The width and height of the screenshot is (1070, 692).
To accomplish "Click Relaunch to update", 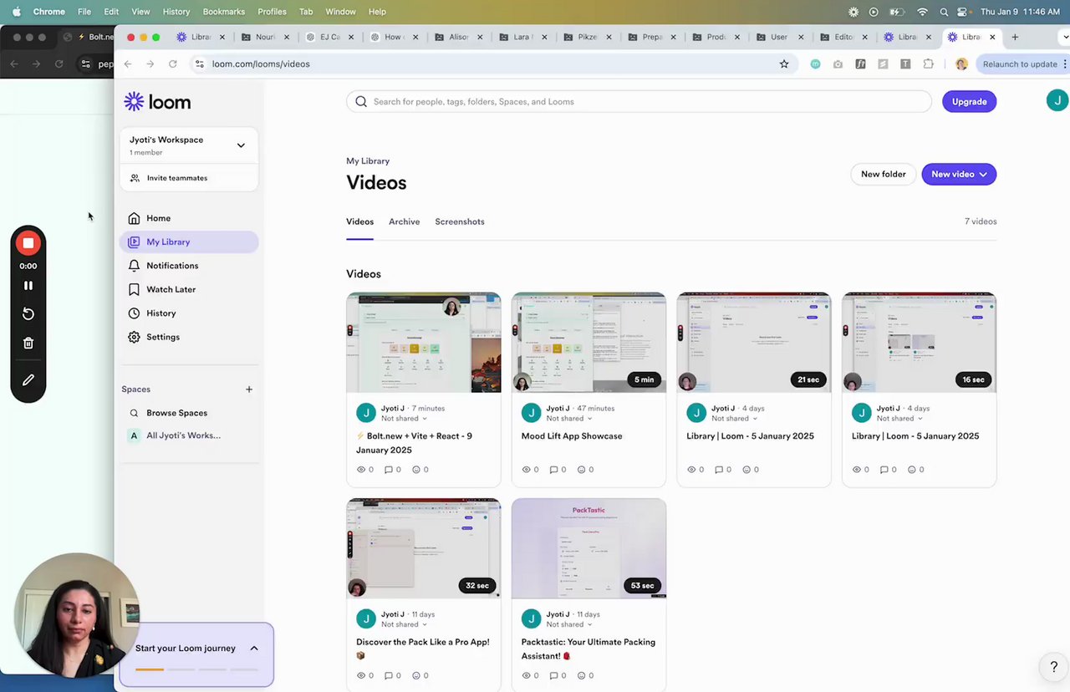I will (1020, 64).
